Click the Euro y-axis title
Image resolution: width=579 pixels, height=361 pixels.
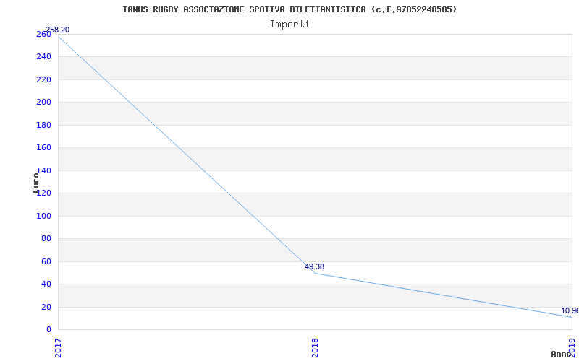35,183
